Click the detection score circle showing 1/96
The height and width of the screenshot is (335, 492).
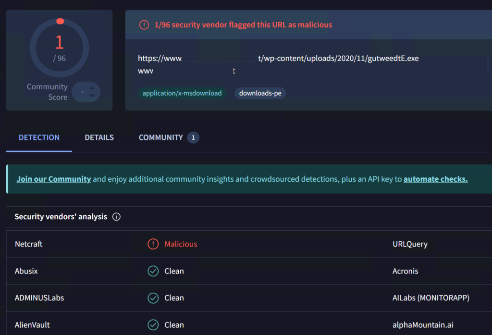[59, 48]
